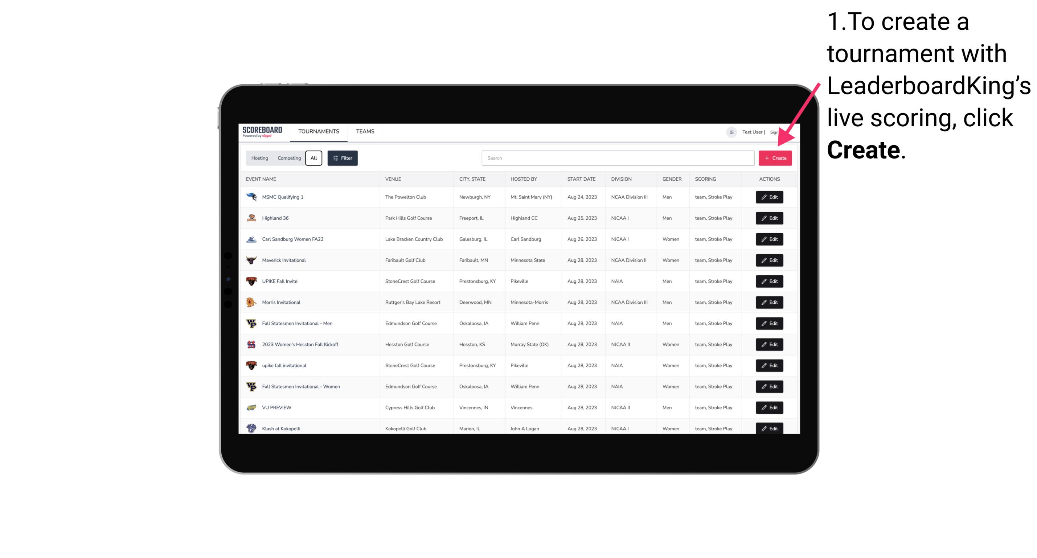Click the Edit icon for Maverick Invitational

click(769, 260)
